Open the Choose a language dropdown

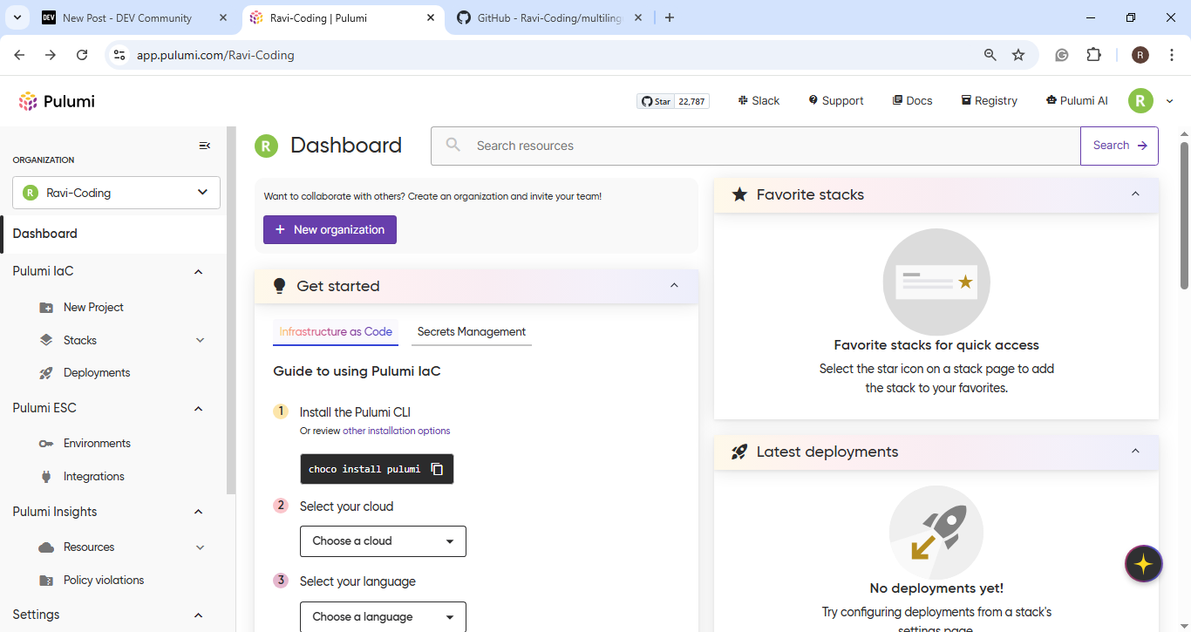(383, 617)
